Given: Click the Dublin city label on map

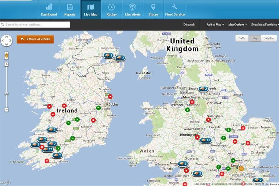Looking at the screenshot, I should (113, 104).
